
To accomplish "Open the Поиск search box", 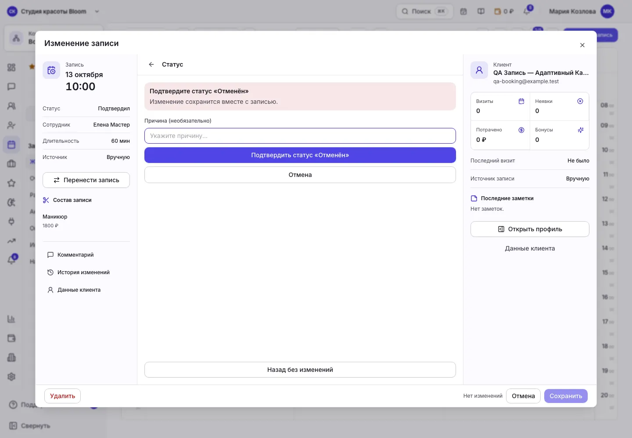I will (x=424, y=11).
